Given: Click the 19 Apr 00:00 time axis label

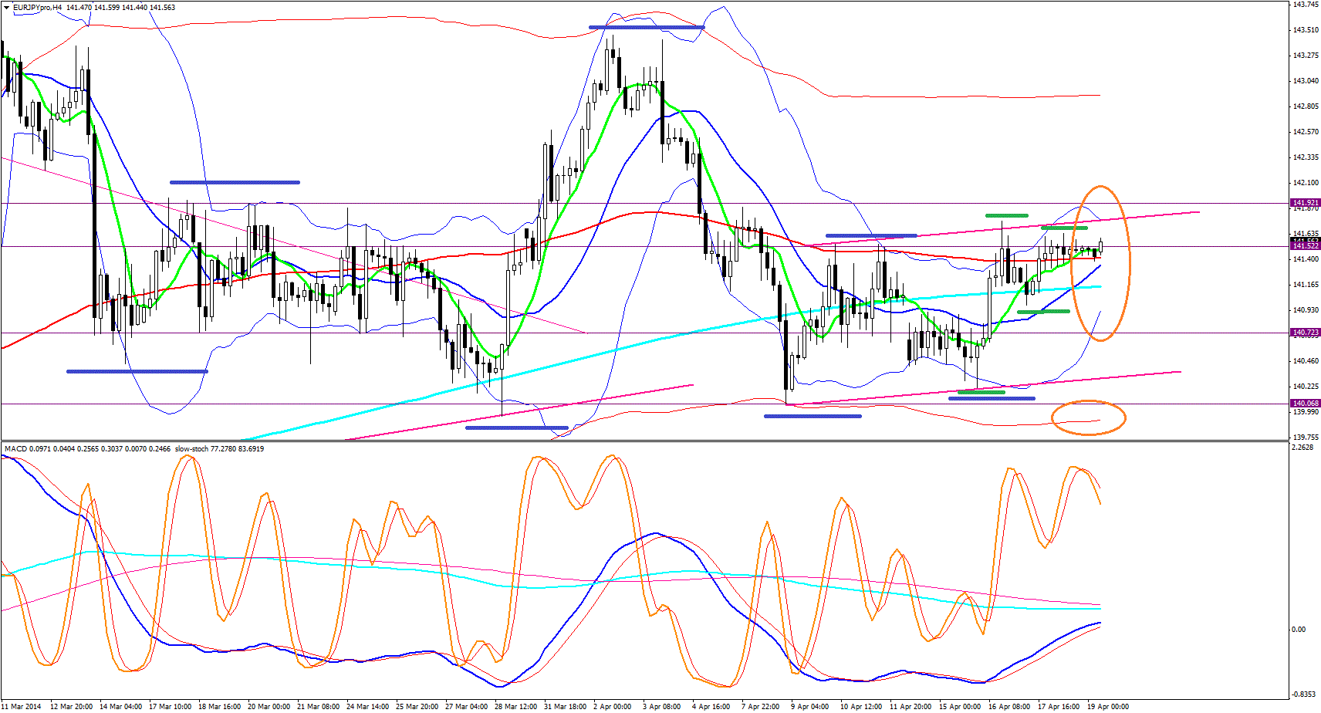Looking at the screenshot, I should click(1107, 707).
